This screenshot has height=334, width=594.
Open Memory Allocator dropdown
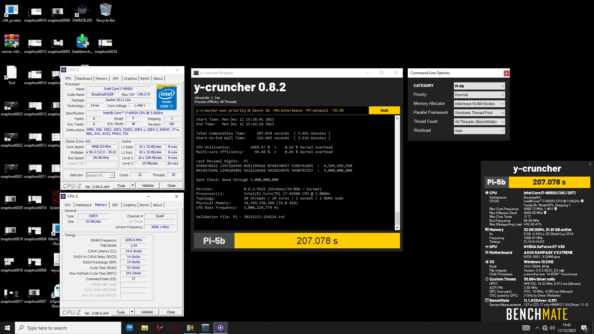(x=479, y=104)
